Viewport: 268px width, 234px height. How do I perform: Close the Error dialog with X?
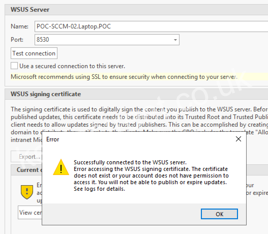click(238, 139)
